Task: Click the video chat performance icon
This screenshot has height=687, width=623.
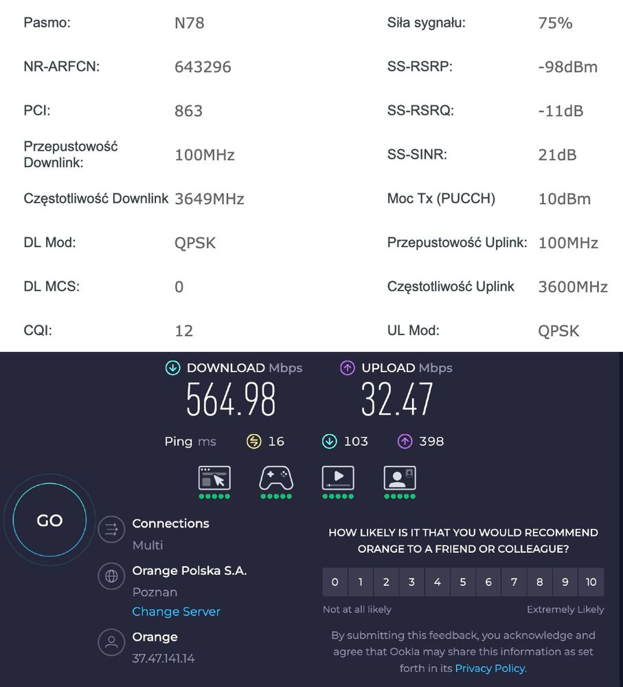Action: click(400, 478)
